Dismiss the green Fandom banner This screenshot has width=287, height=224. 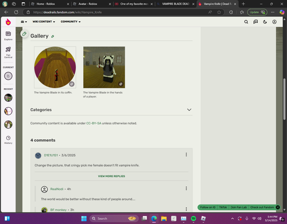click(278, 207)
